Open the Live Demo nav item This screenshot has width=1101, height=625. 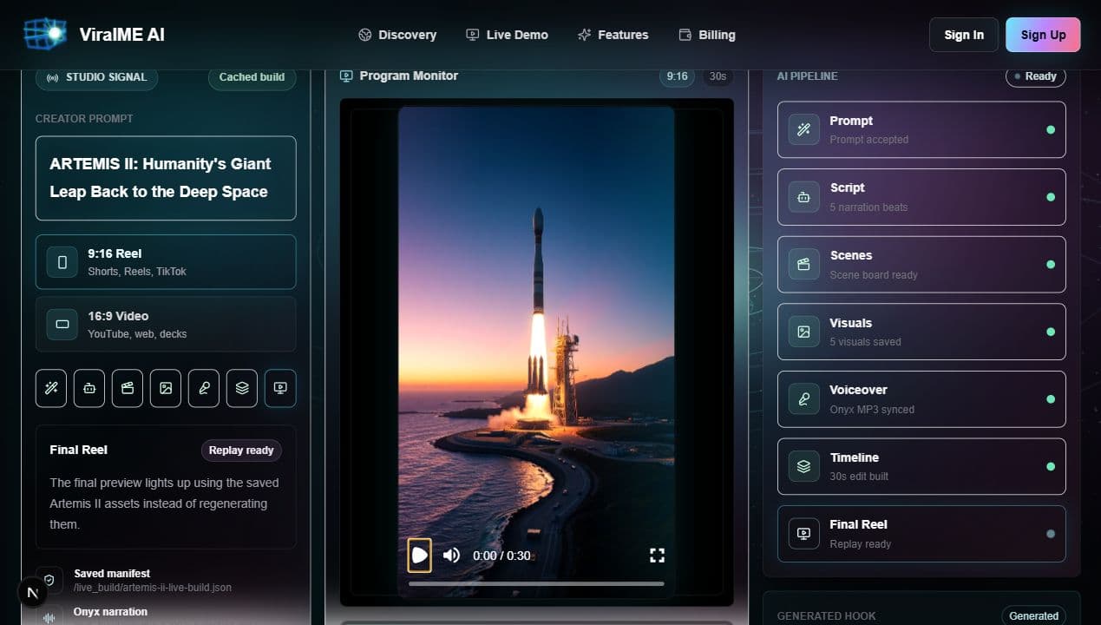(x=507, y=35)
